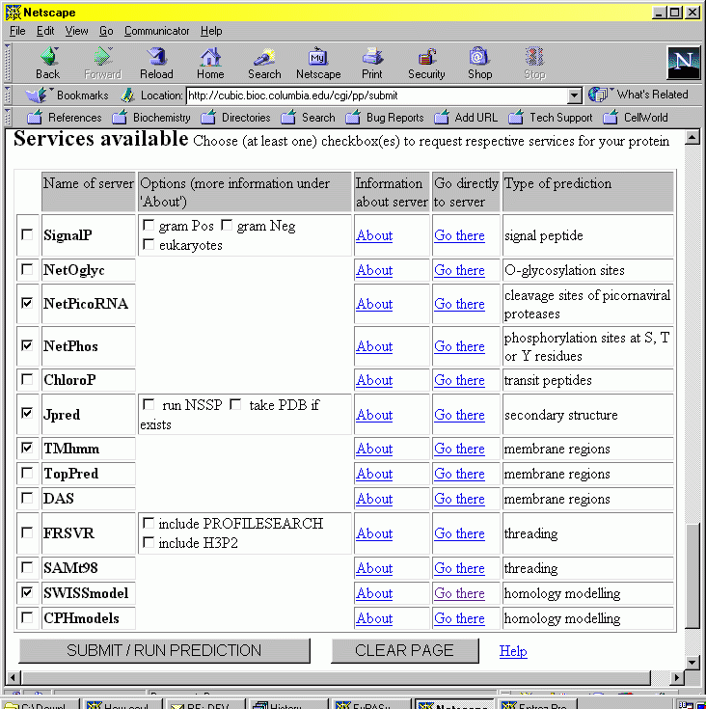Open the CellWorld bookmark folder
706x709 pixels.
tap(636, 118)
